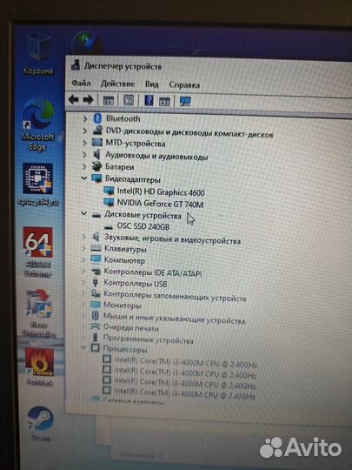Open the Действие menu
The height and width of the screenshot is (470, 352).
[x=117, y=84]
